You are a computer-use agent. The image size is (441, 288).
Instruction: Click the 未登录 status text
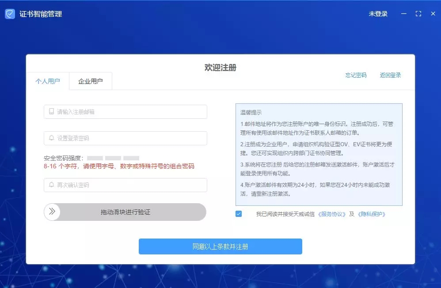tap(378, 14)
